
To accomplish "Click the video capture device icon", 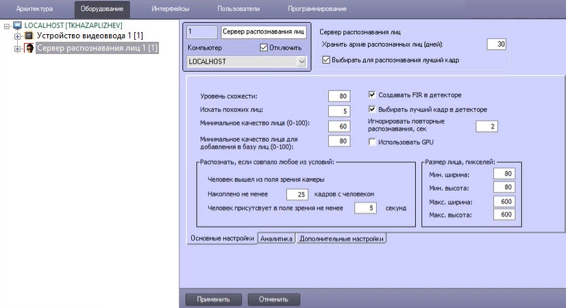I will tap(29, 36).
